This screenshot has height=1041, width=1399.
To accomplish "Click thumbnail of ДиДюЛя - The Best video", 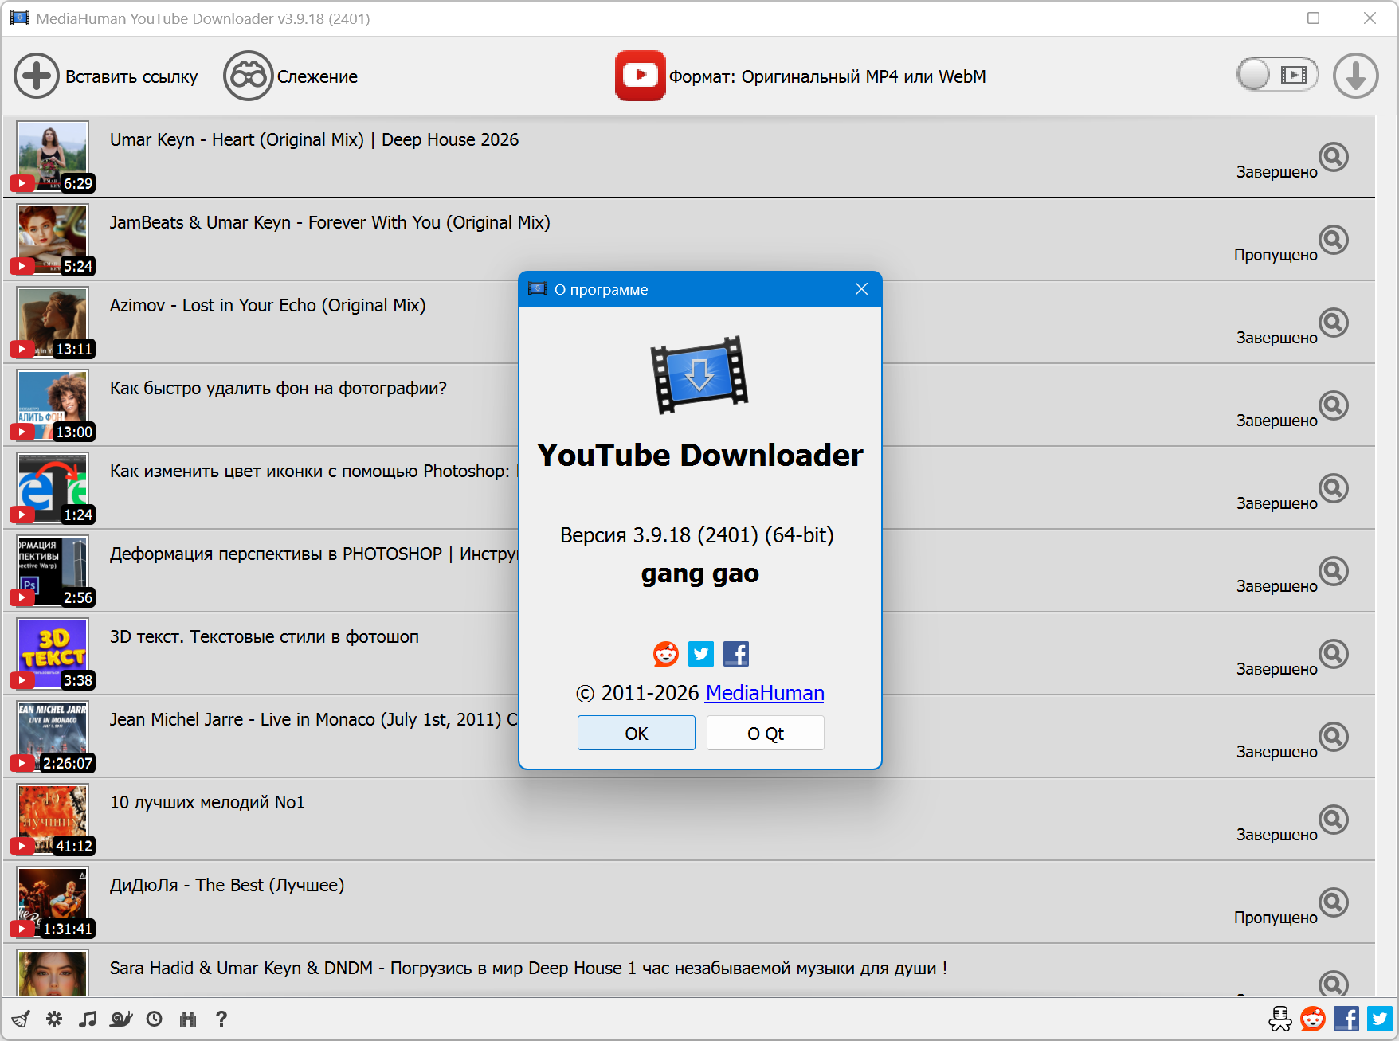I will click(x=53, y=902).
